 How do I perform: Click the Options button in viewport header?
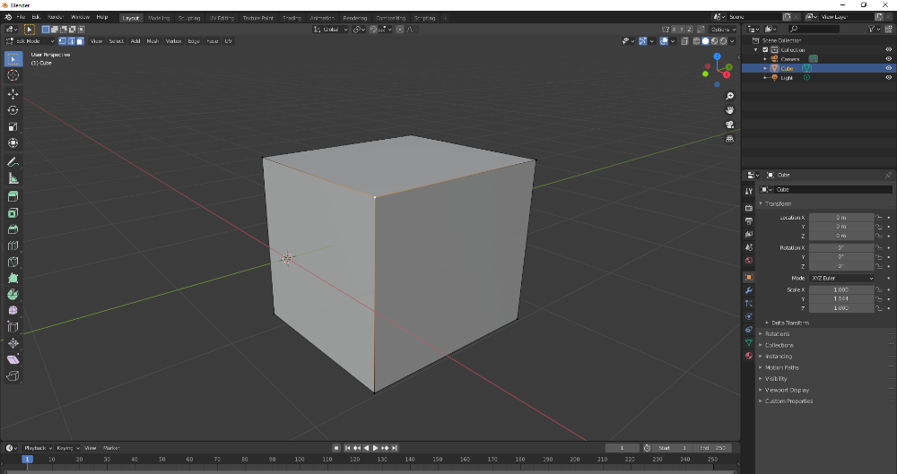(723, 30)
